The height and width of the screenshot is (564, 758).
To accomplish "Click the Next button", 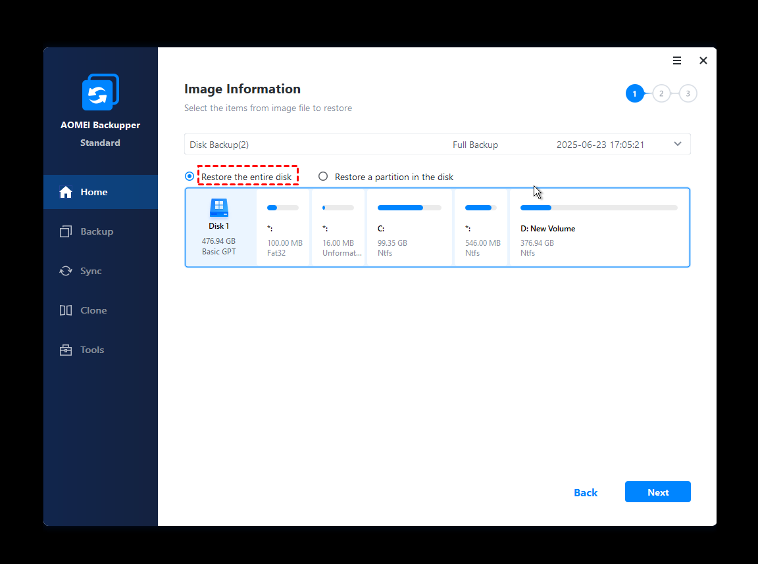I will pyautogui.click(x=657, y=492).
